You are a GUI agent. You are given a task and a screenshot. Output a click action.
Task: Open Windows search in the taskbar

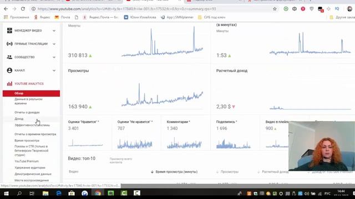click(19, 193)
